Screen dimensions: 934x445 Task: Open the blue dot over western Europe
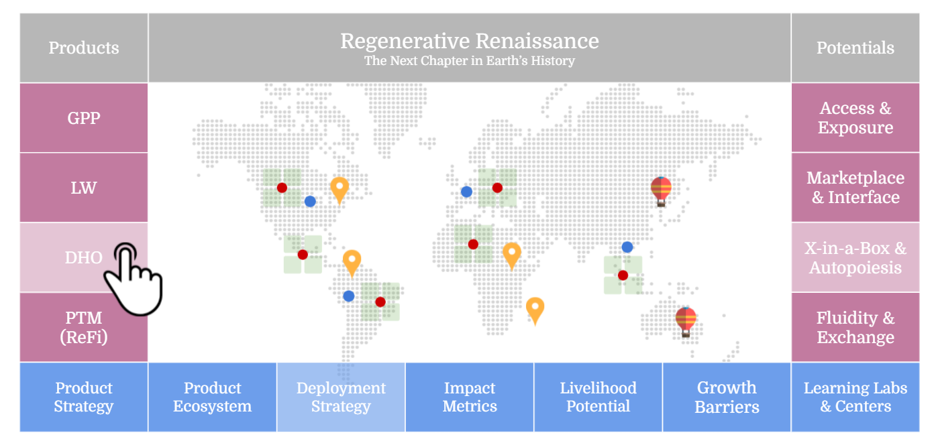pyautogui.click(x=466, y=192)
